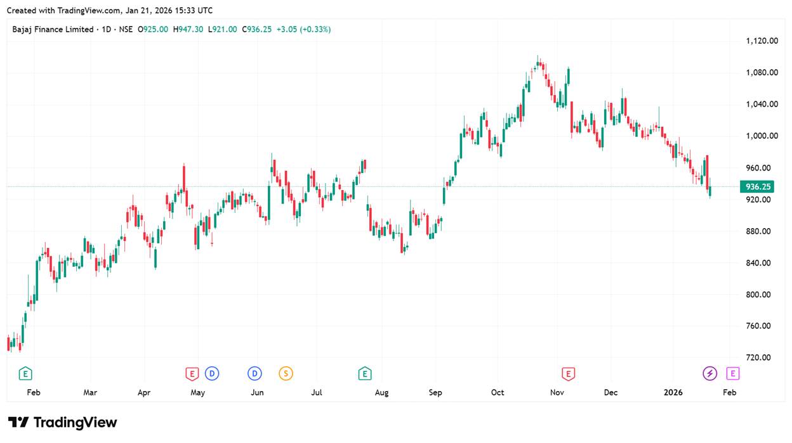The image size is (792, 443).
Task: Click the Aug label on time axis
Action: click(381, 393)
